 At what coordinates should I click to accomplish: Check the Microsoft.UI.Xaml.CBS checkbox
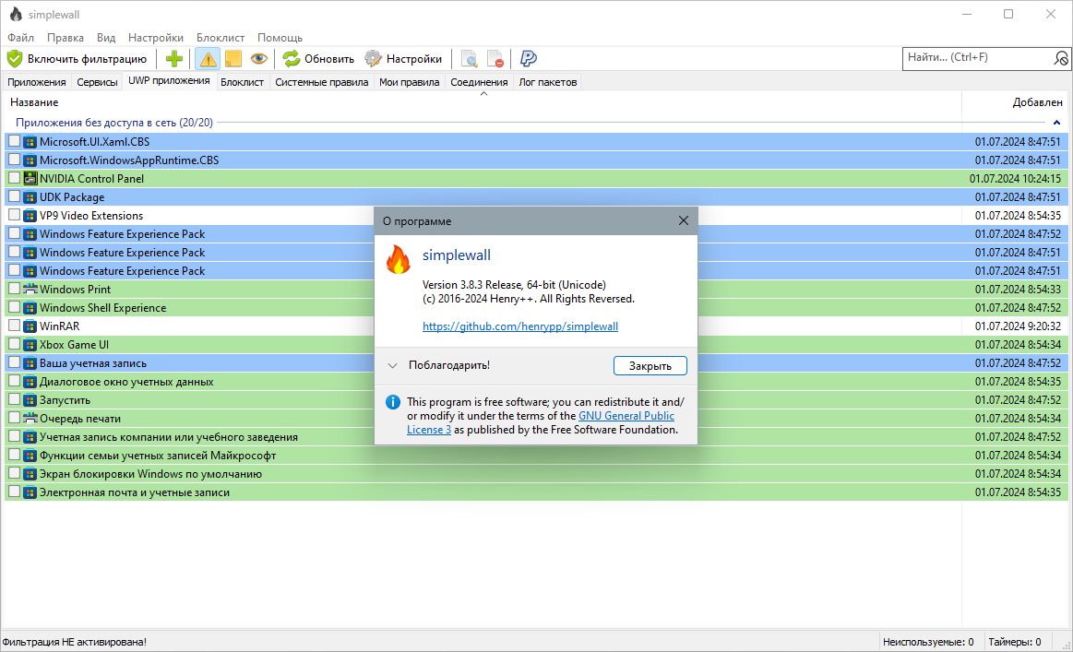click(x=14, y=141)
